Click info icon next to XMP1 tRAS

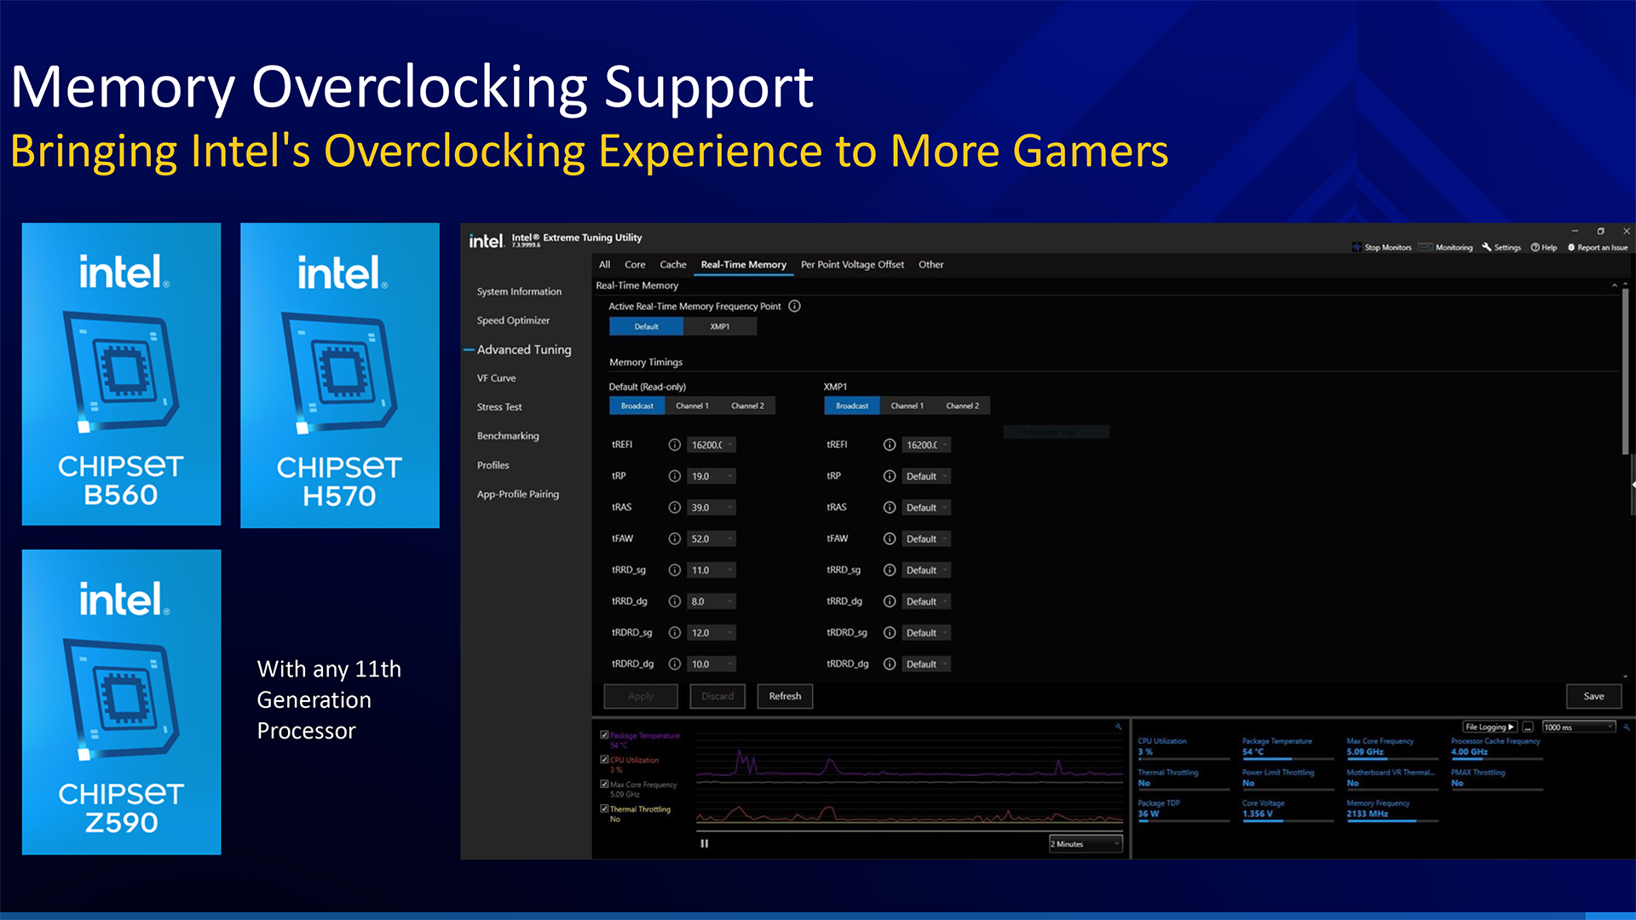(889, 508)
